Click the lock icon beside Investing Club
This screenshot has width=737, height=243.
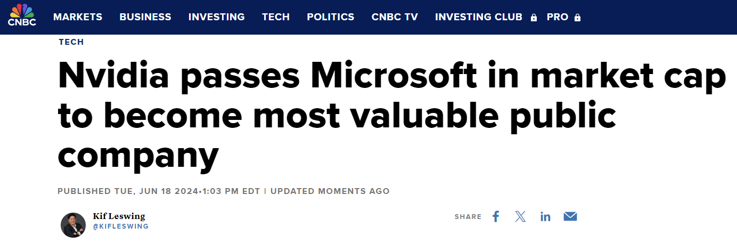click(x=534, y=18)
